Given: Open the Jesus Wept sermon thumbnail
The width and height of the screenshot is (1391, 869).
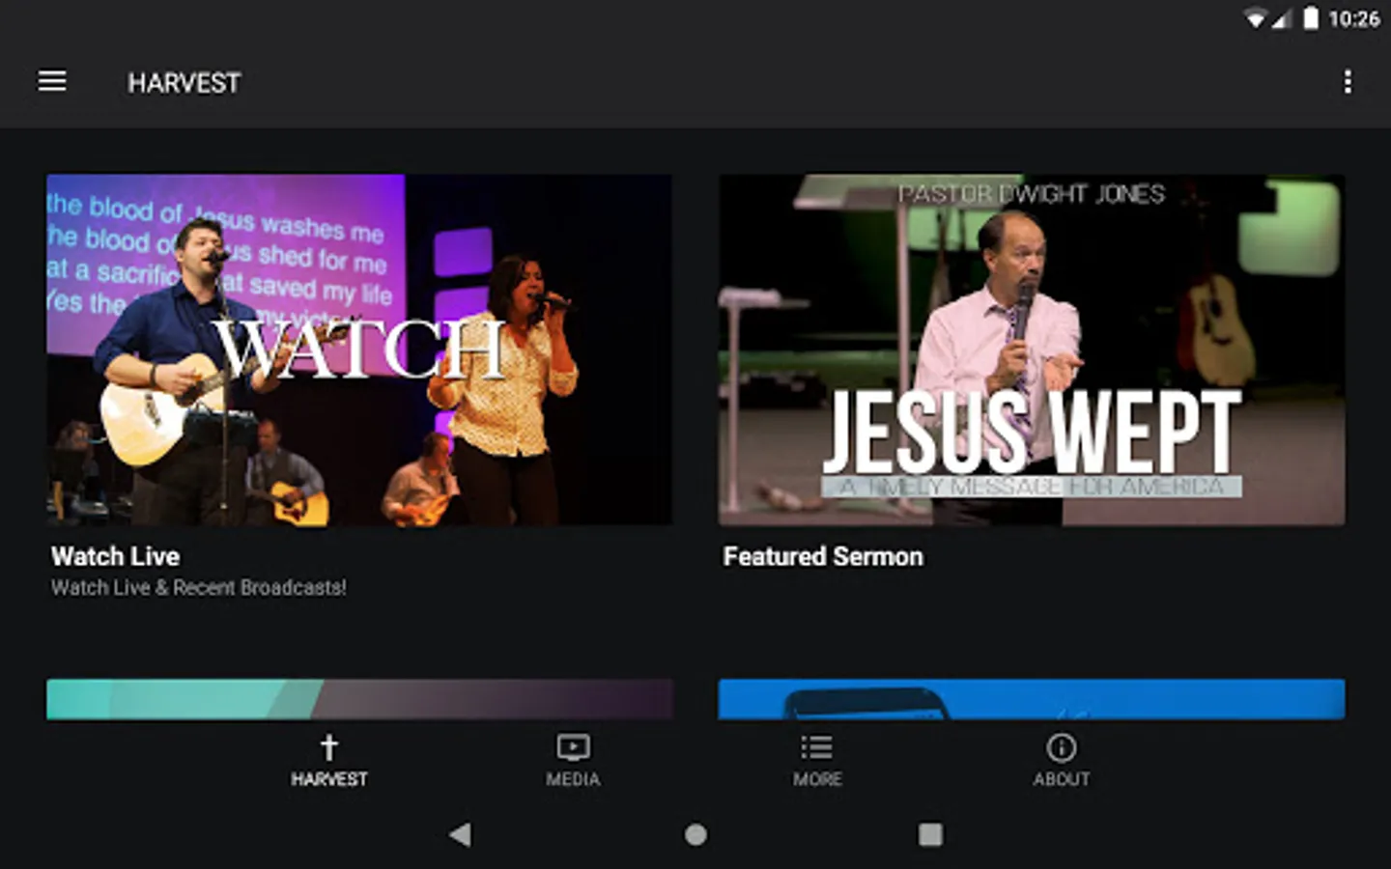Looking at the screenshot, I should click(x=1031, y=350).
